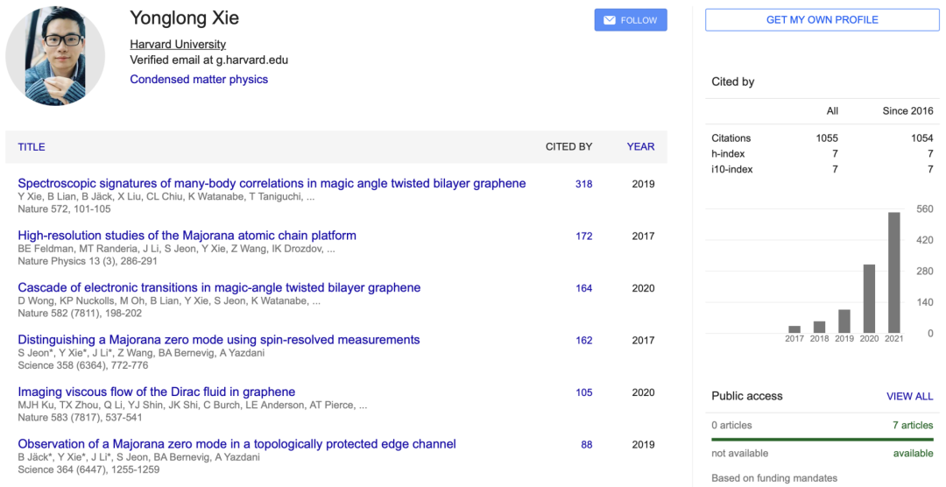This screenshot has height=487, width=946.
Task: Open the Harvard University affiliation link
Action: tap(178, 44)
